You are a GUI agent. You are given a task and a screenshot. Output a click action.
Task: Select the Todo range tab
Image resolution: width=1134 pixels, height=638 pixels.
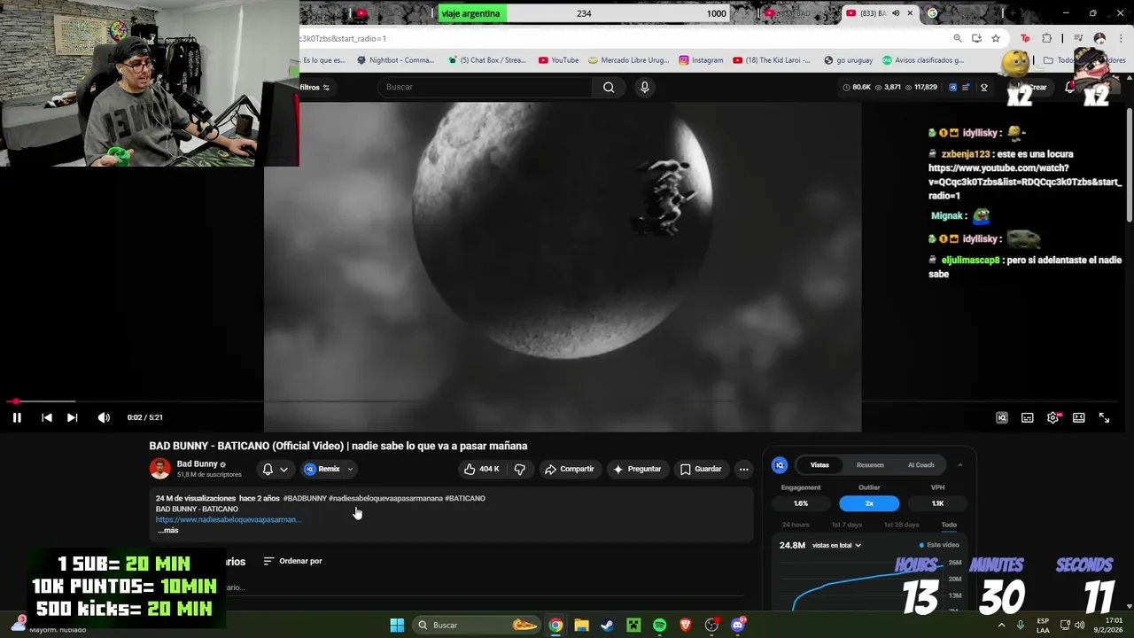pos(949,525)
